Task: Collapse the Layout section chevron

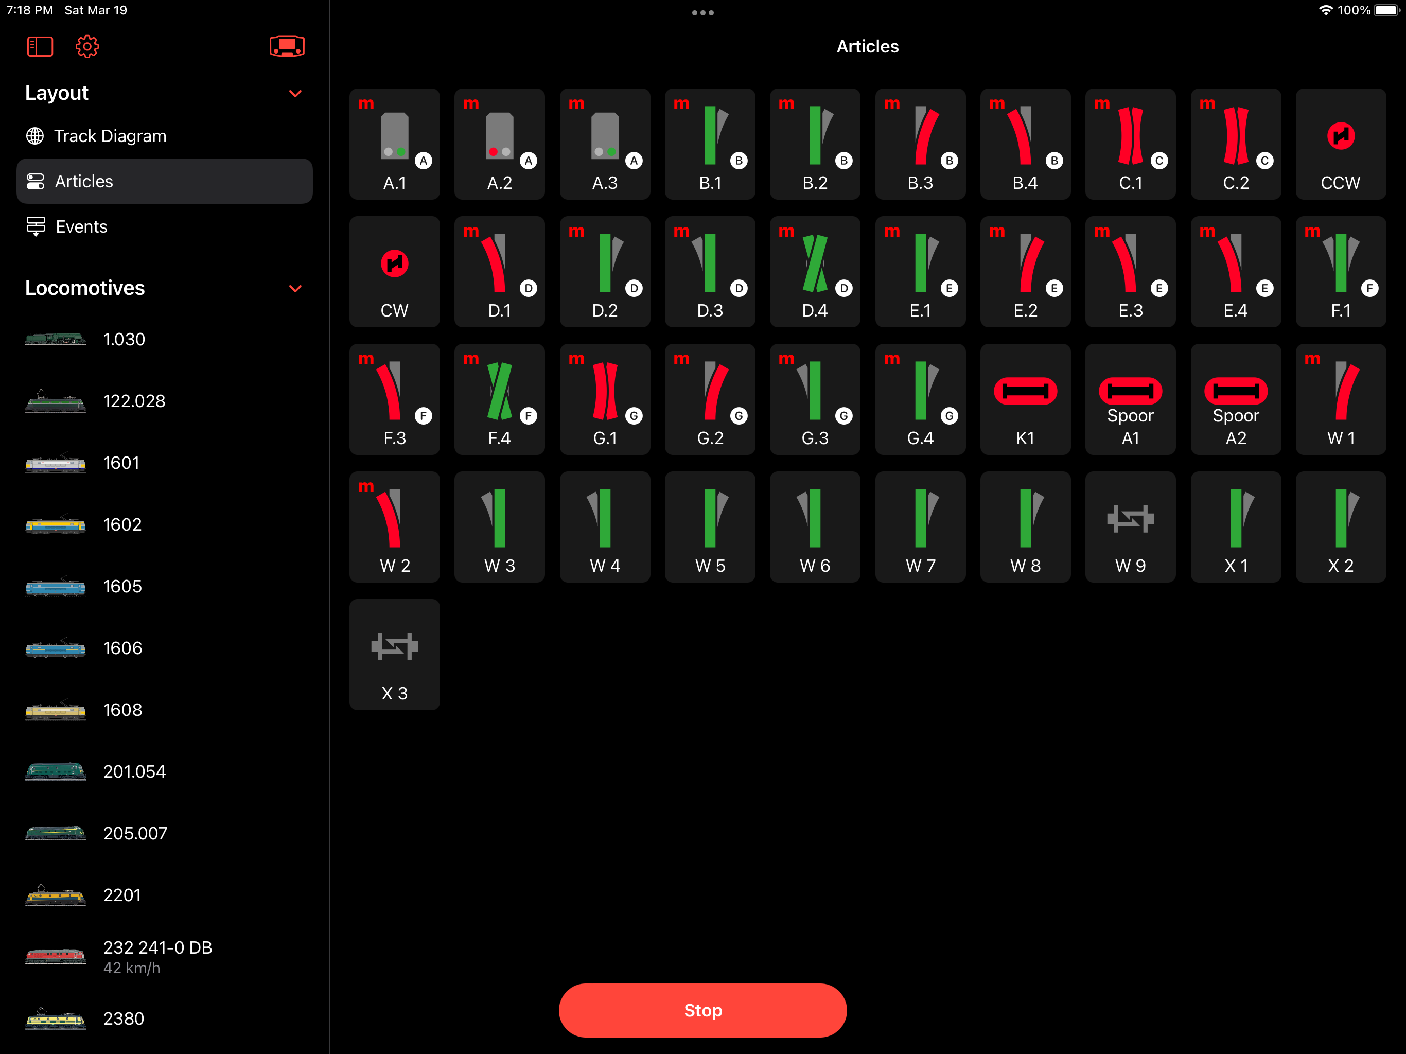Action: 295,94
